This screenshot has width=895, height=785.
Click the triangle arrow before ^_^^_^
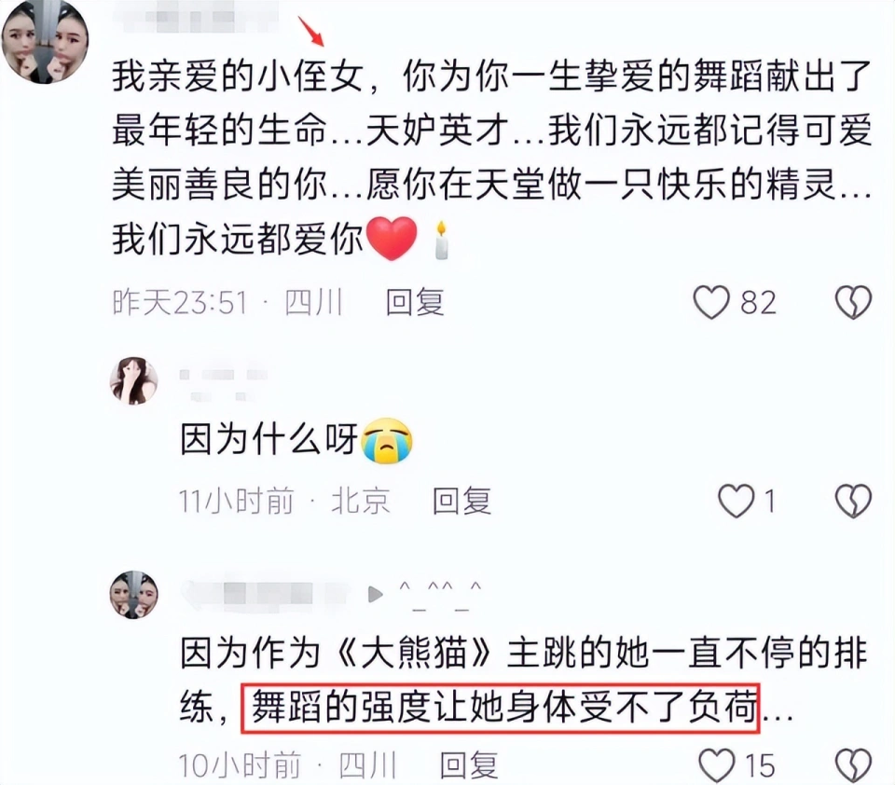click(375, 595)
